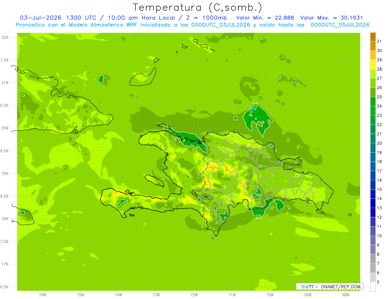This screenshot has height=299, width=388.
Task: Click the latitude axis label "22N"
Action: point(5,37)
